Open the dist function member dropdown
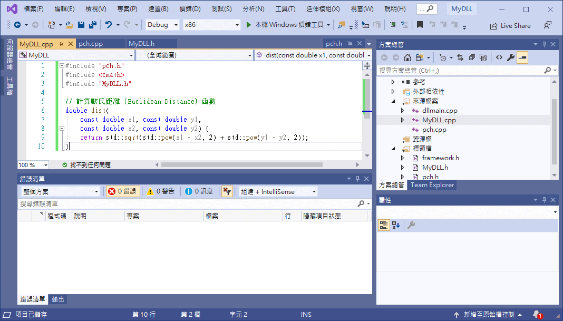 (x=313, y=55)
